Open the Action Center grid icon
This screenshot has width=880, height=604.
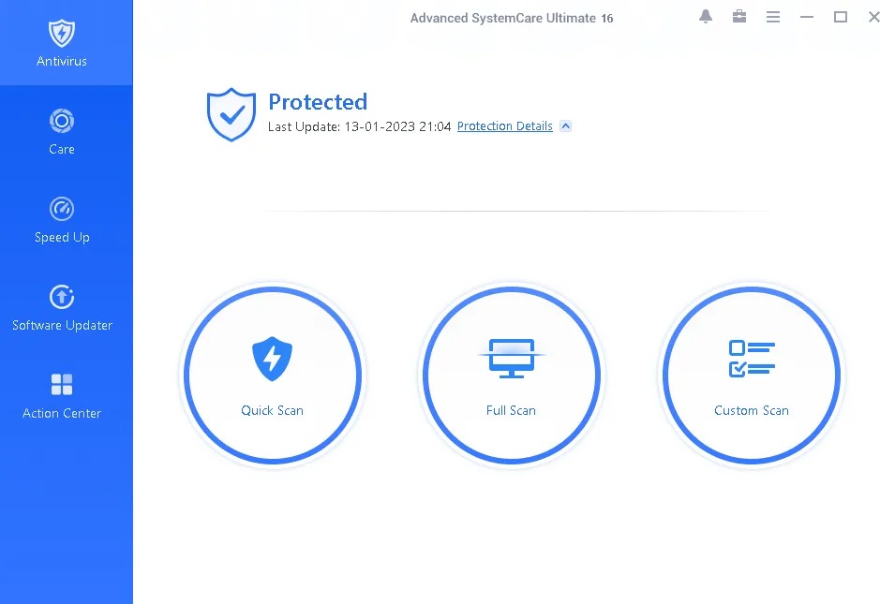coord(62,385)
